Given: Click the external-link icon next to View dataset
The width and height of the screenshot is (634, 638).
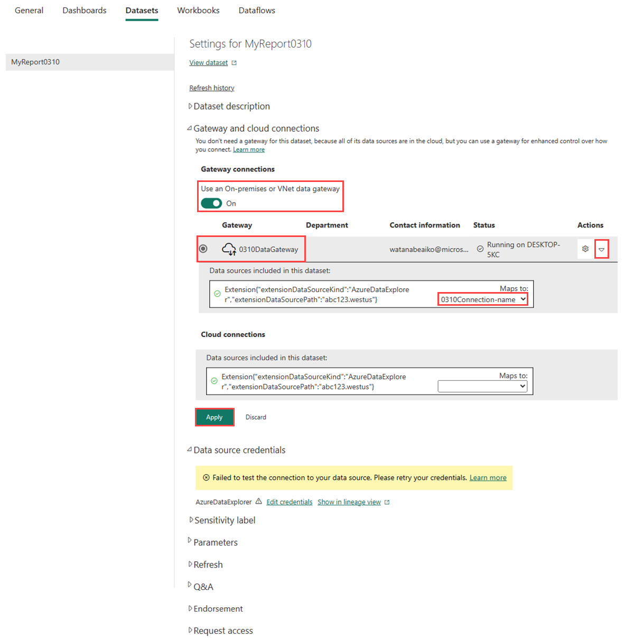Looking at the screenshot, I should pyautogui.click(x=235, y=62).
